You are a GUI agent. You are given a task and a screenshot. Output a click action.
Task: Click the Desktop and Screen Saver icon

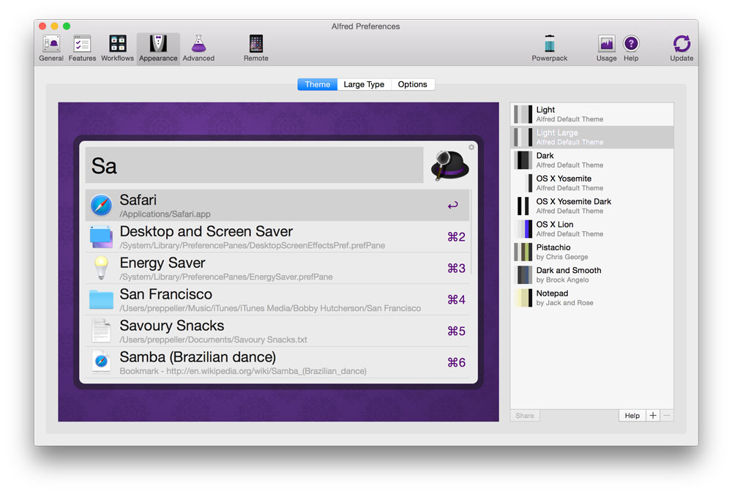(101, 236)
